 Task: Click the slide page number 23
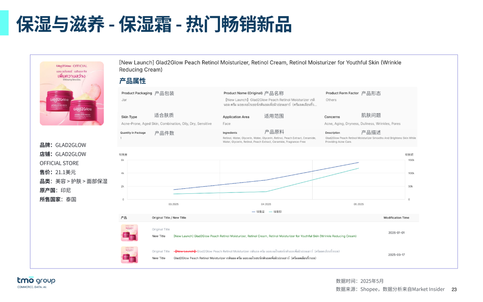click(454, 289)
